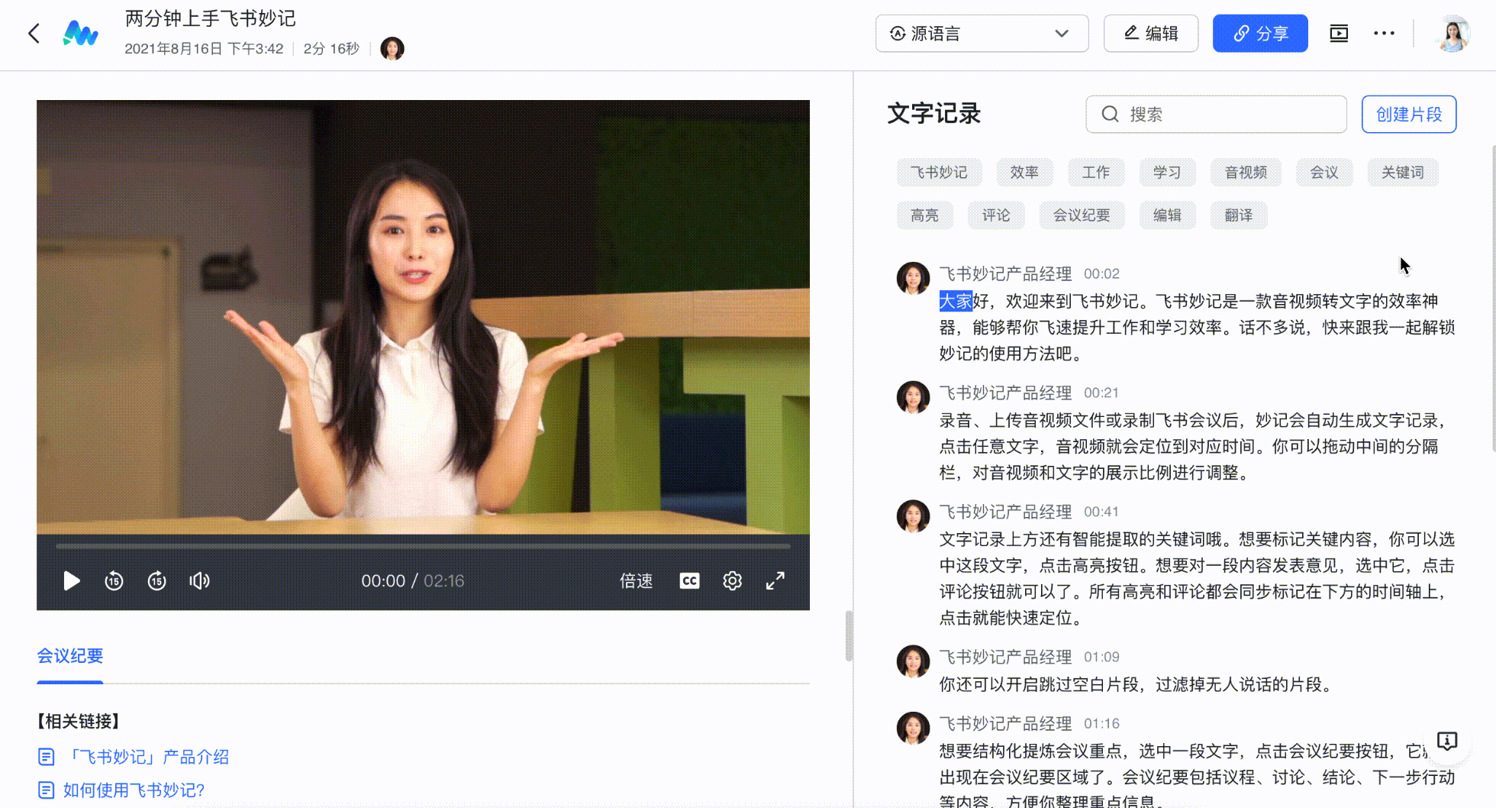Select the 编辑 keyword tag
The image size is (1496, 808).
pyautogui.click(x=1167, y=215)
